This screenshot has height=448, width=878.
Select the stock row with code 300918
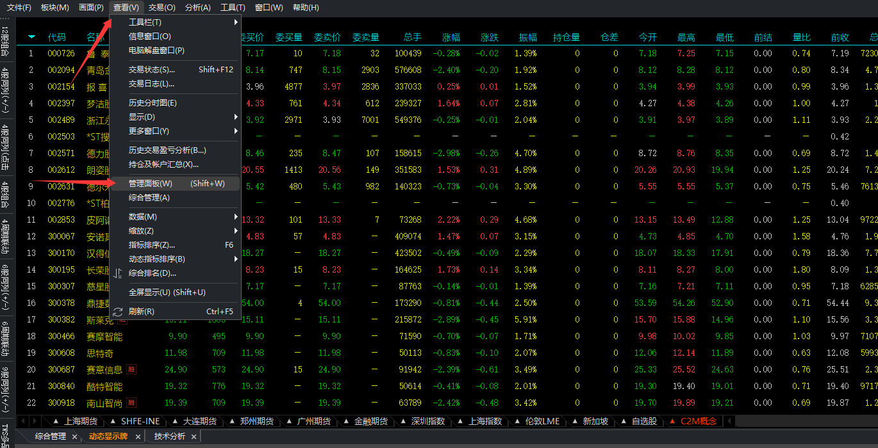pos(61,403)
